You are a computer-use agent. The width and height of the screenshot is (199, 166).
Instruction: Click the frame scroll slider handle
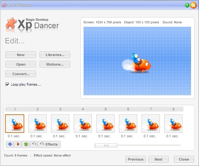(106, 146)
